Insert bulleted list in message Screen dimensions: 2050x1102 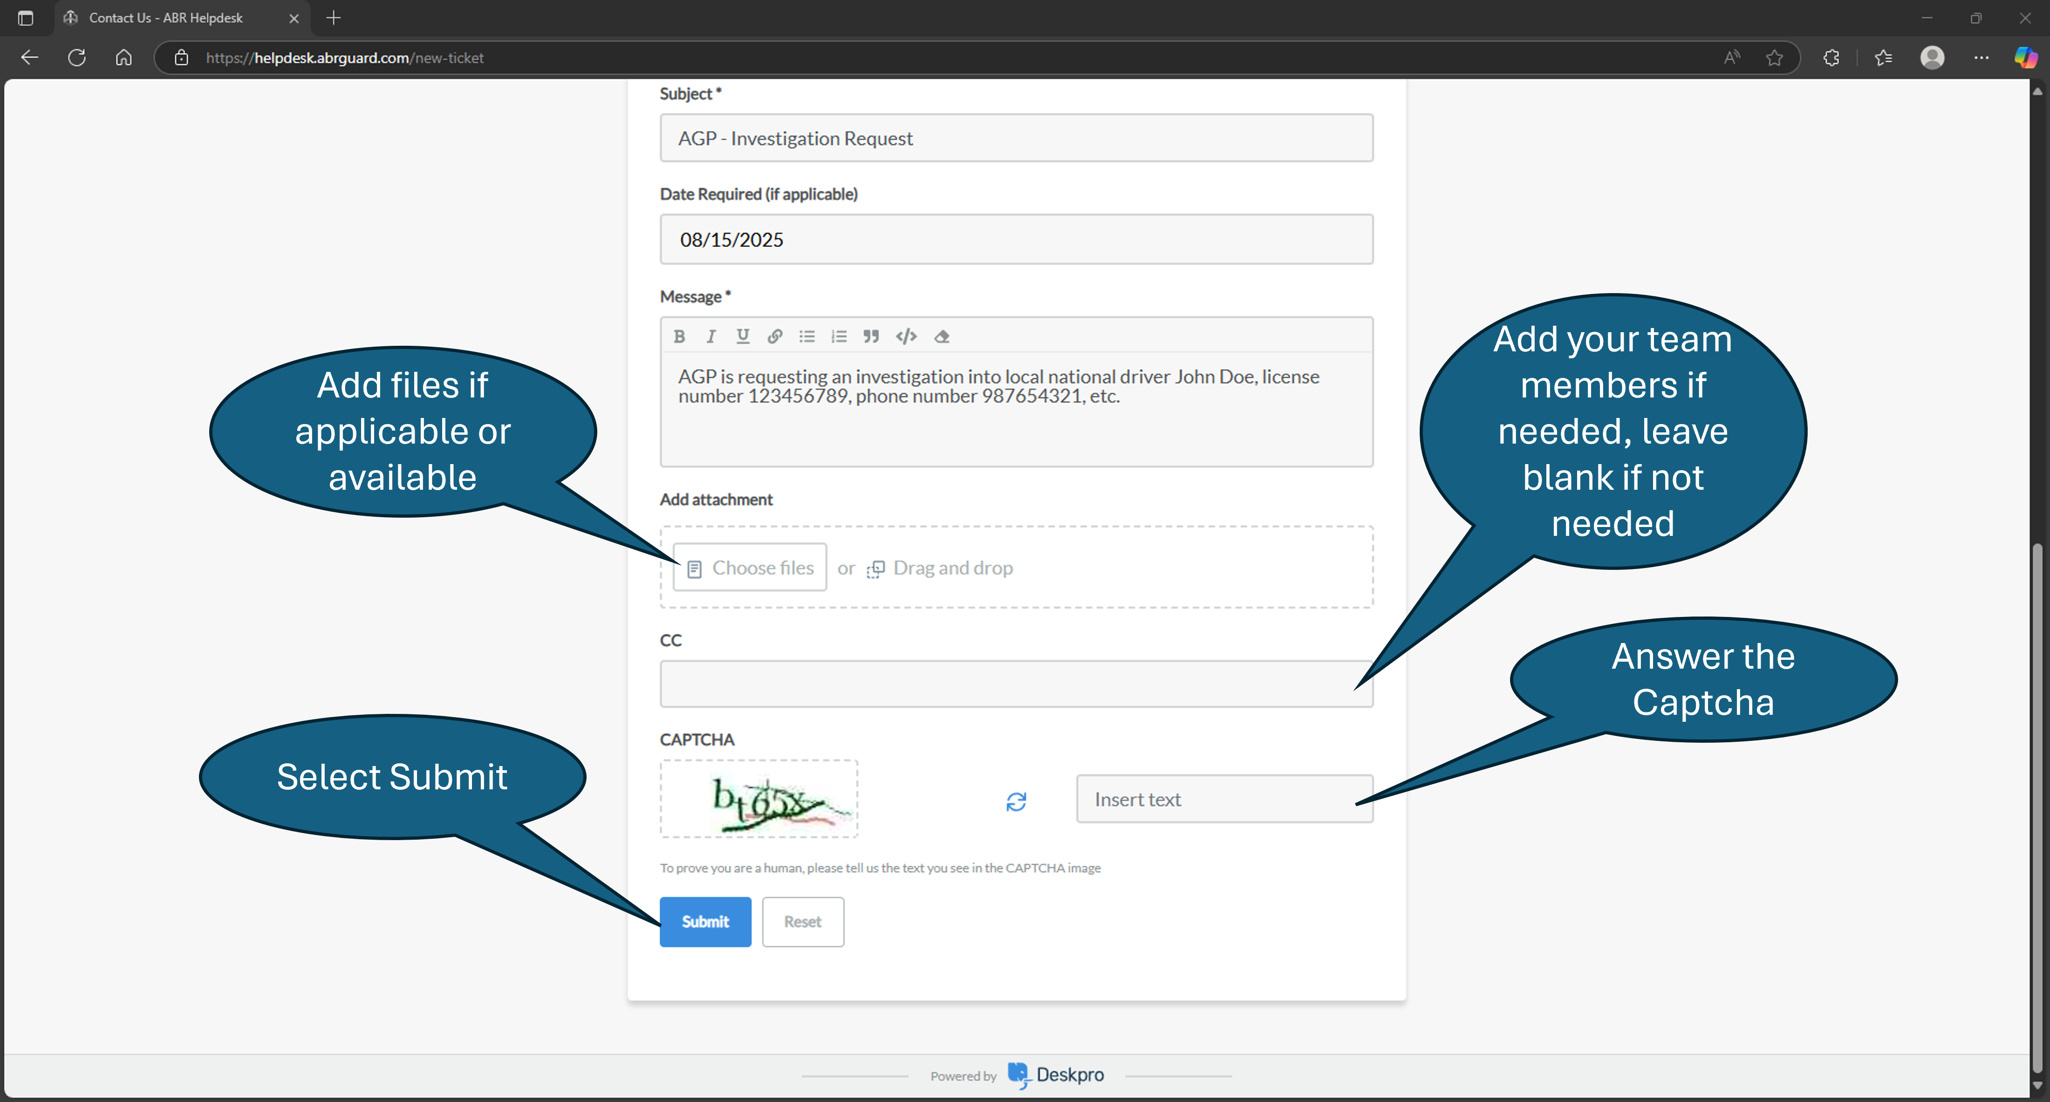tap(807, 336)
